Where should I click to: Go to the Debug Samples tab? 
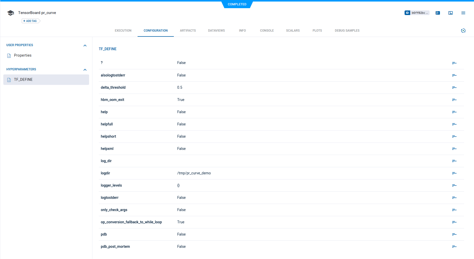(x=347, y=31)
